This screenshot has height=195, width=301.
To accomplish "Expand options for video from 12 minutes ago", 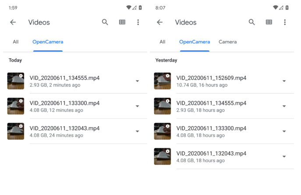I will coord(137,106).
